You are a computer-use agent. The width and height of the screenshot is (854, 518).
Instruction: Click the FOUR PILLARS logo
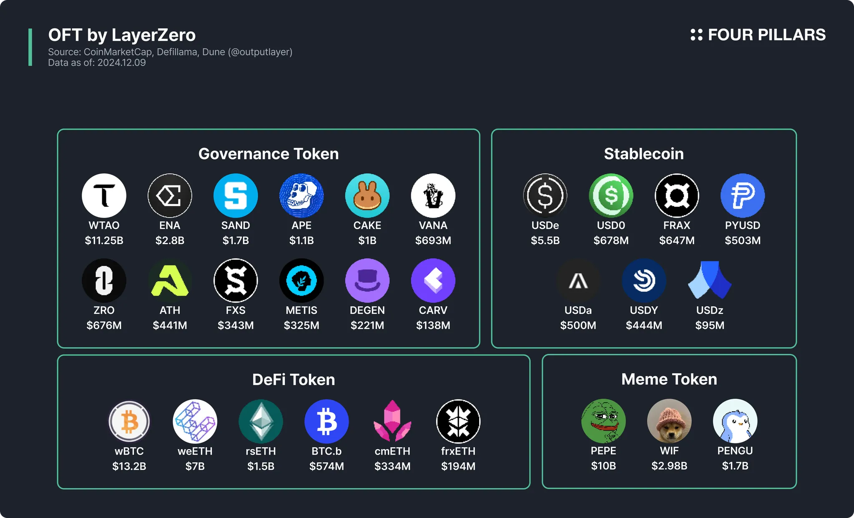coord(758,35)
